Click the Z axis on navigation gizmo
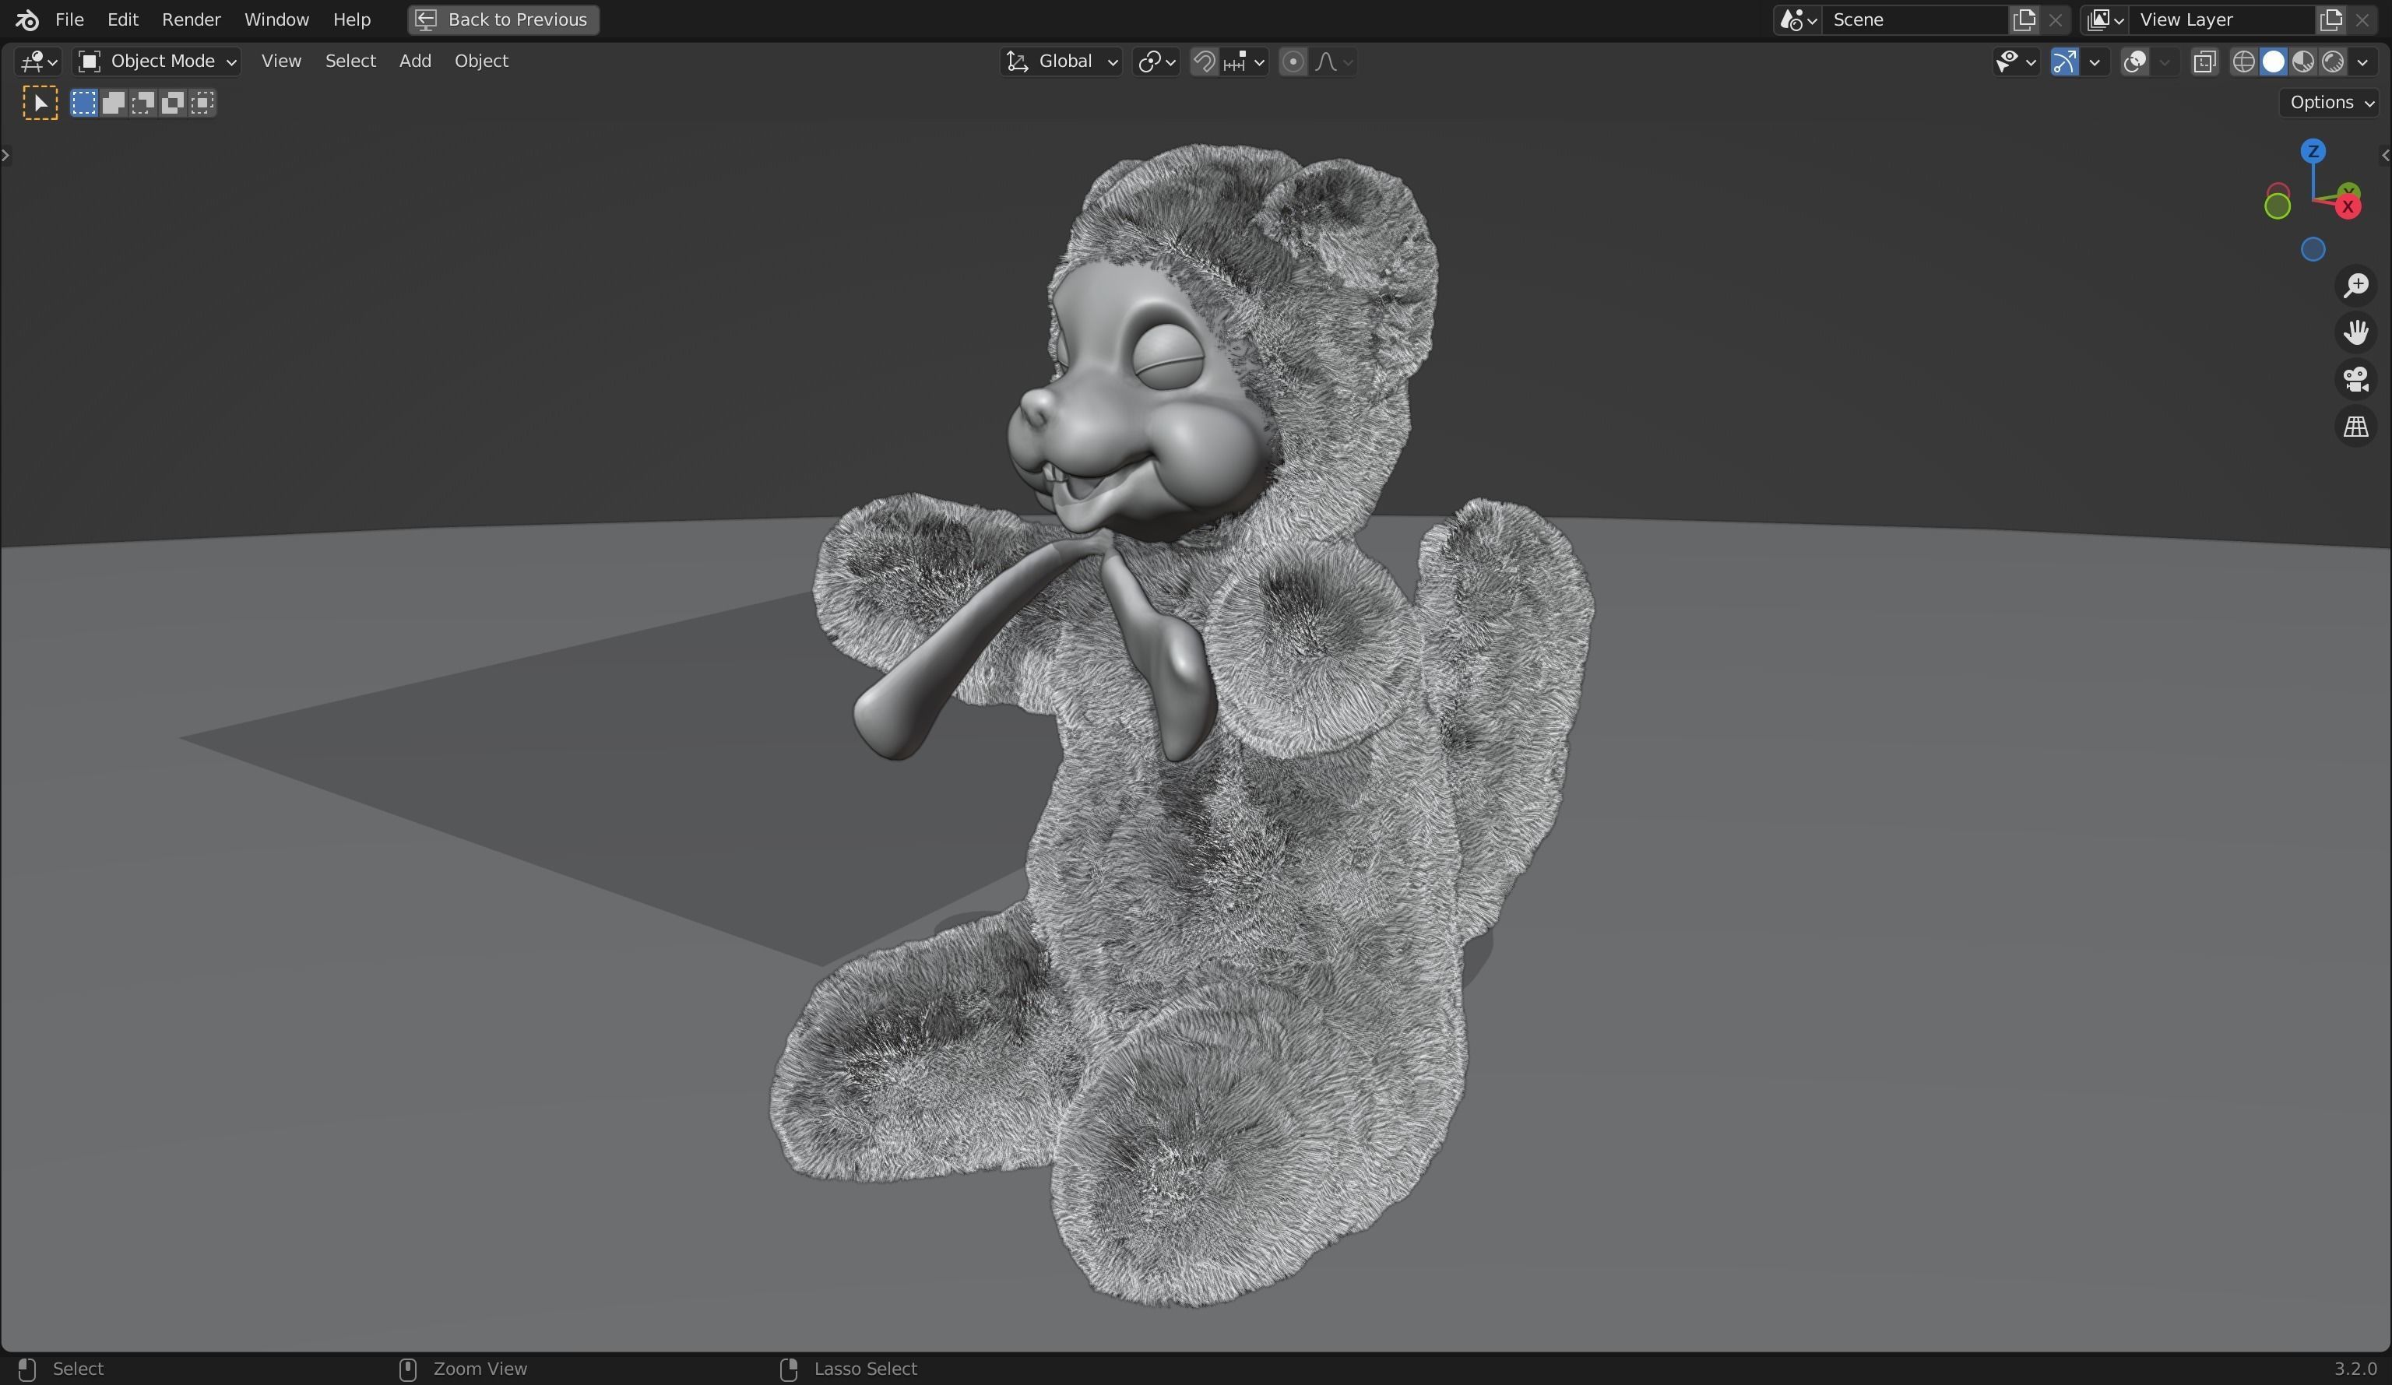Image resolution: width=2392 pixels, height=1385 pixels. coord(2314,152)
